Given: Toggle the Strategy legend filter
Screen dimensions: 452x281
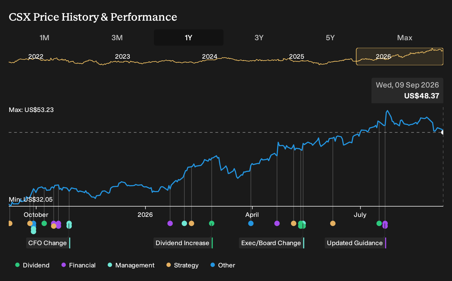Looking at the screenshot, I should pyautogui.click(x=182, y=265).
